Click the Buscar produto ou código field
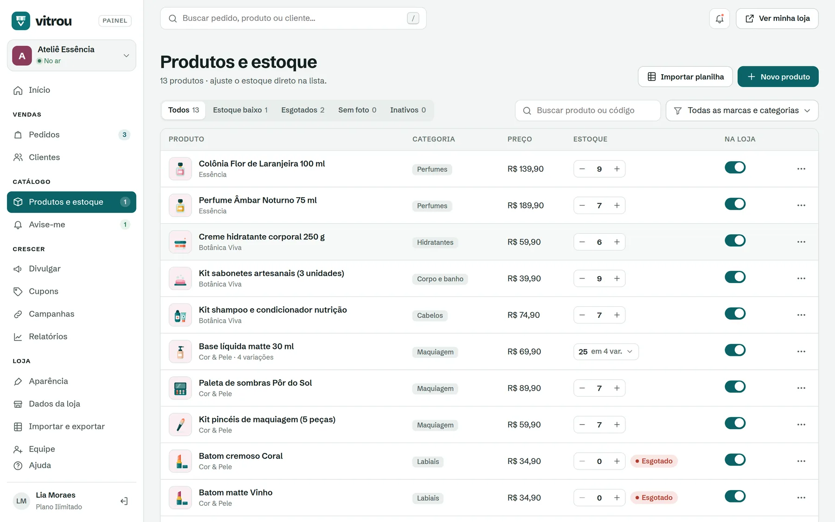835x522 pixels. point(588,110)
